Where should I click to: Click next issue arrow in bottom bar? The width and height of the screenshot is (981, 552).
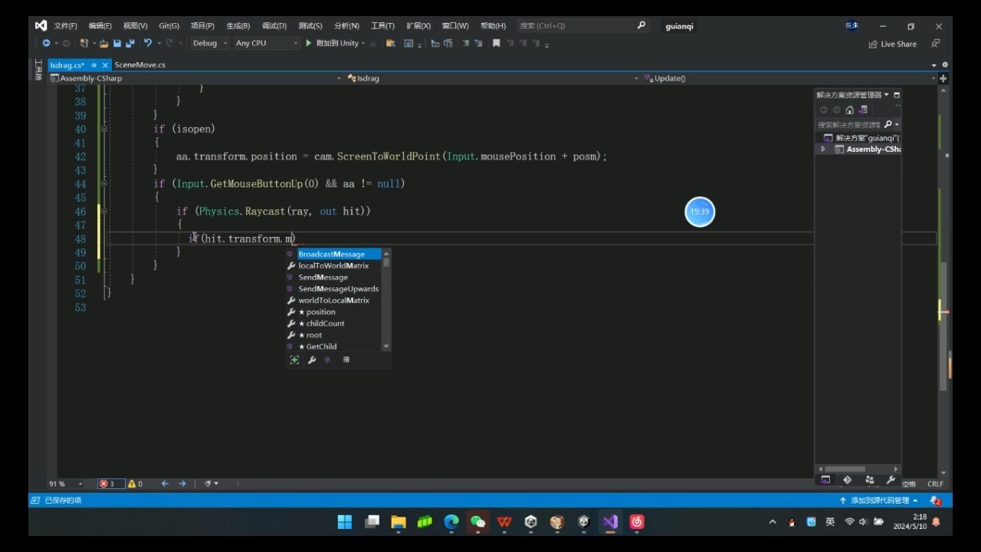click(182, 484)
